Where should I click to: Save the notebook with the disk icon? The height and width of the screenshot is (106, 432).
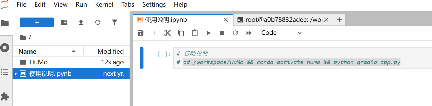(141, 33)
